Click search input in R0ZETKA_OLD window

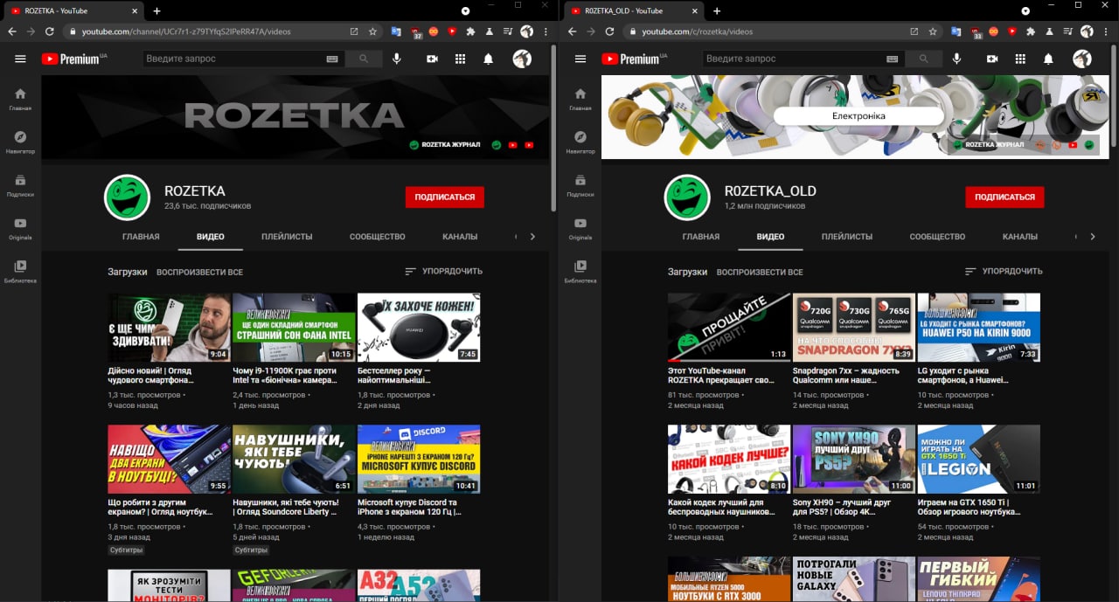(795, 59)
